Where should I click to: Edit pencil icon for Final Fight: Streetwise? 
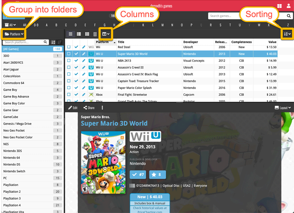84,95
